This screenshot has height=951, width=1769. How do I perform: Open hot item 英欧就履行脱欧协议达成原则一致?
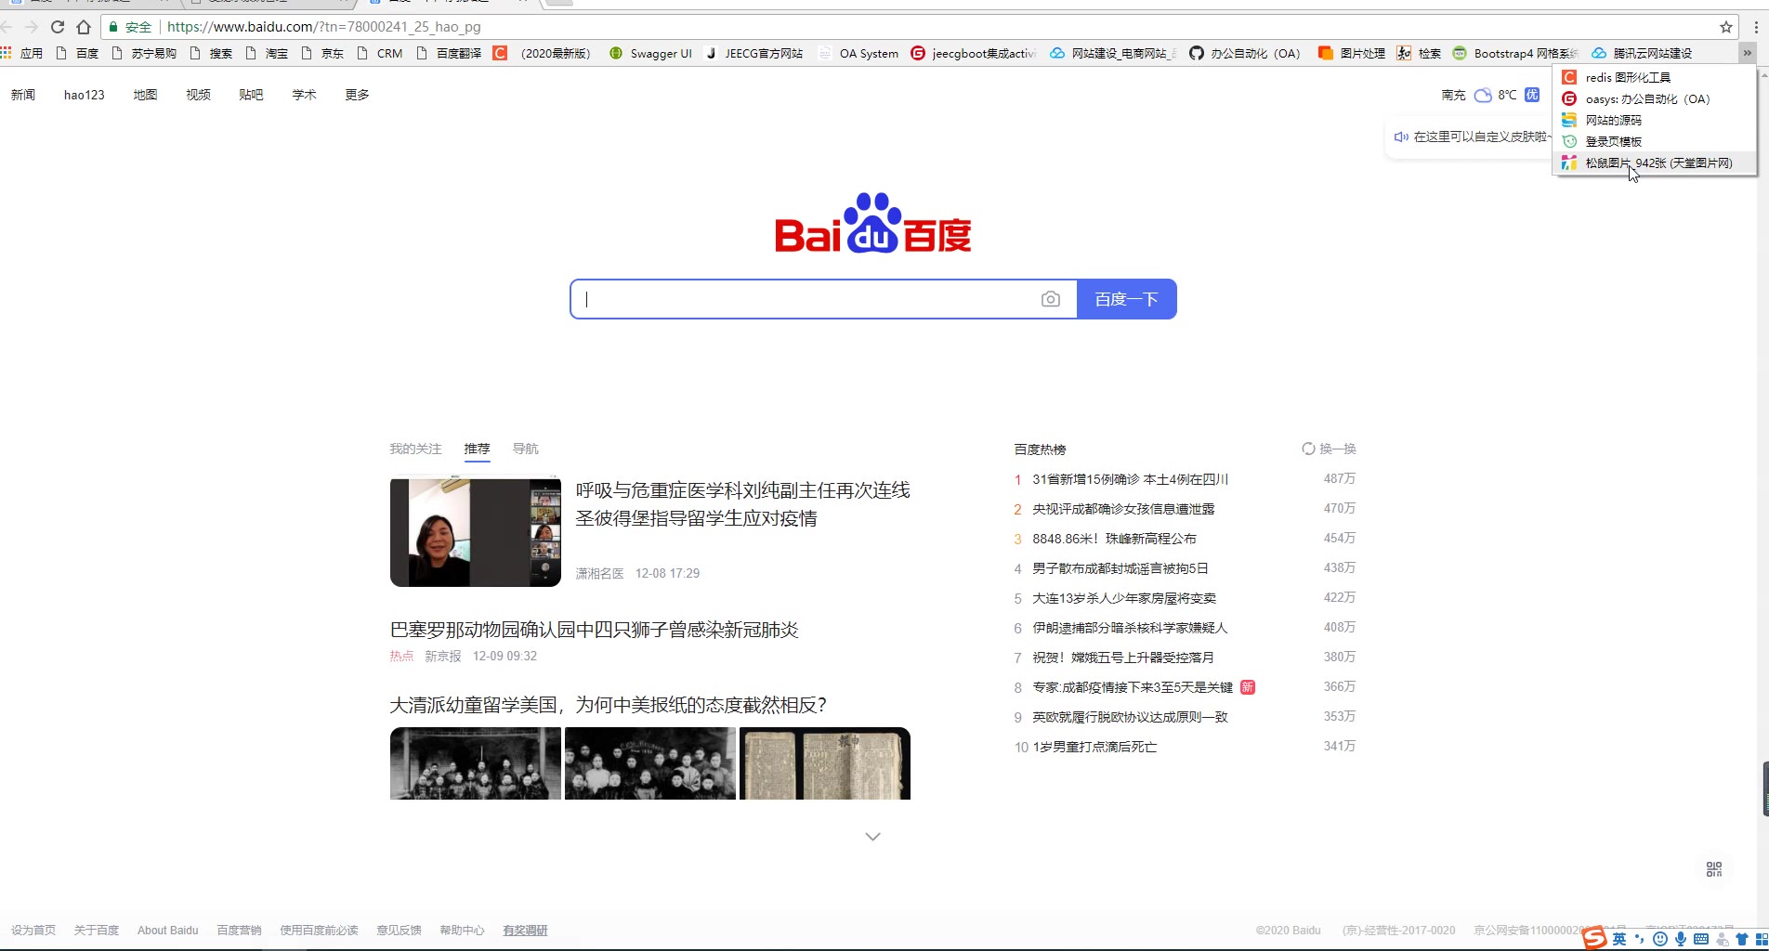click(x=1130, y=717)
